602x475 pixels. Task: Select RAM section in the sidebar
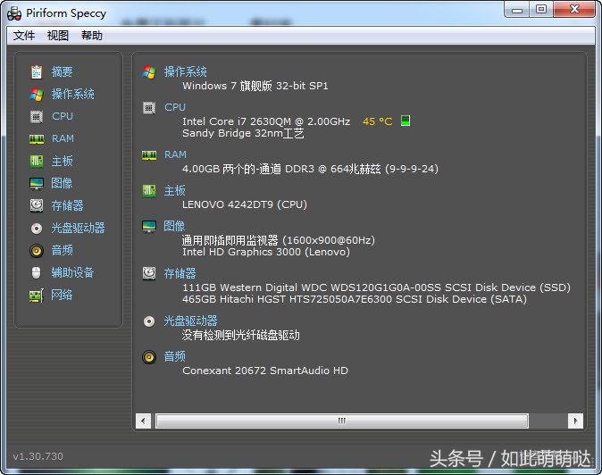point(63,138)
